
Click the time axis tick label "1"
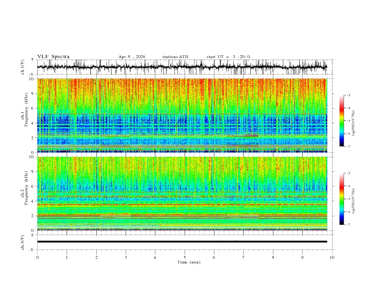pyautogui.click(x=67, y=257)
